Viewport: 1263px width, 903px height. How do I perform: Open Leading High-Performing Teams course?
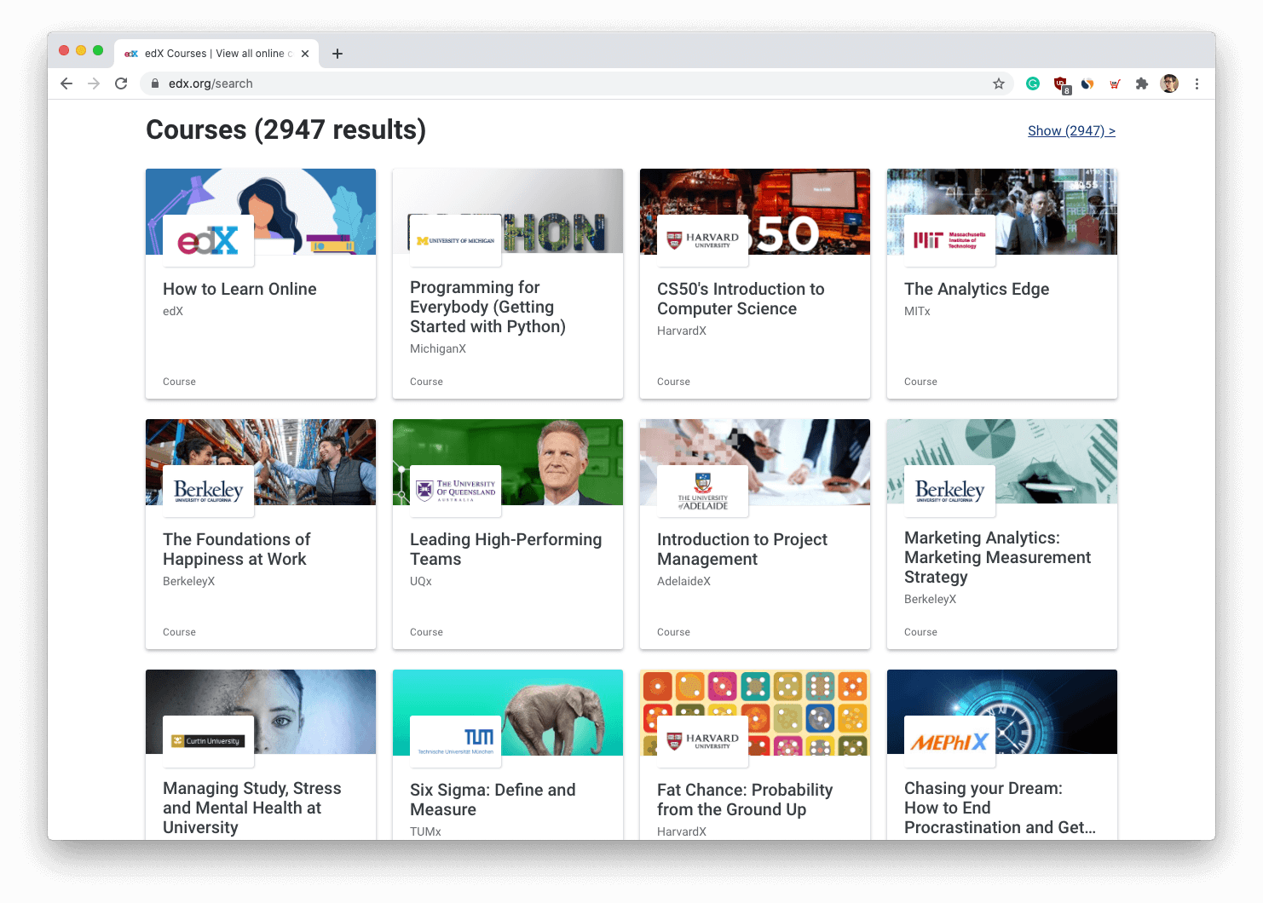coord(505,549)
